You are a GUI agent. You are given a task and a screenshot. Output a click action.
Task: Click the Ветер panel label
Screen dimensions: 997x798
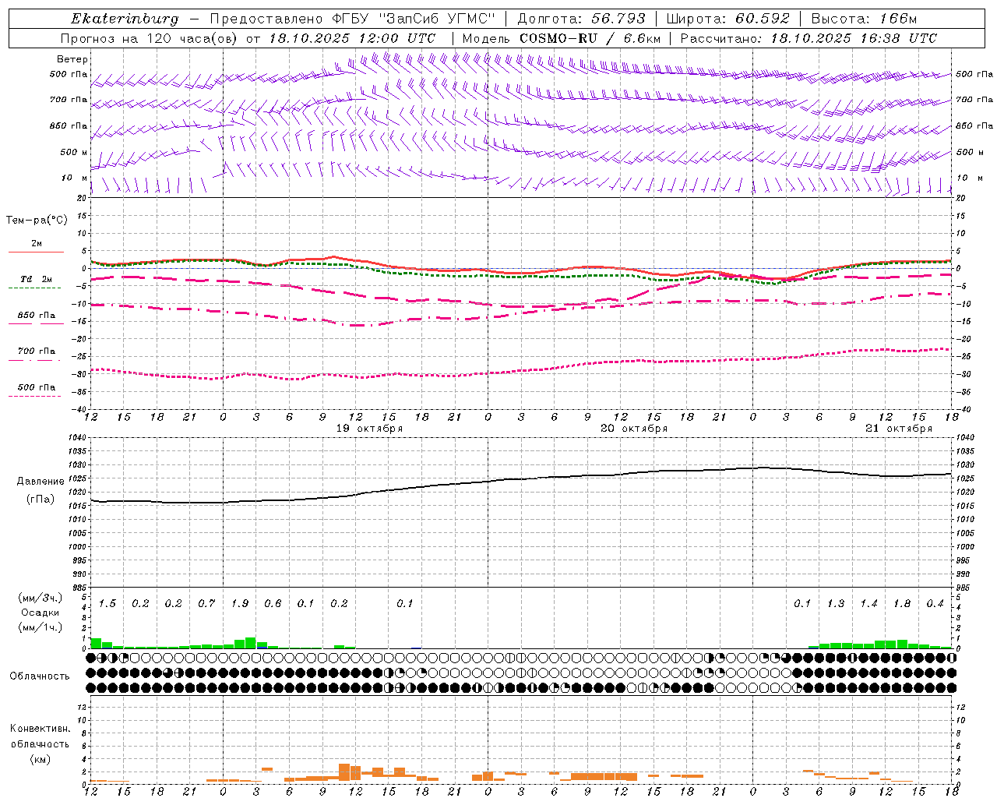tap(72, 59)
